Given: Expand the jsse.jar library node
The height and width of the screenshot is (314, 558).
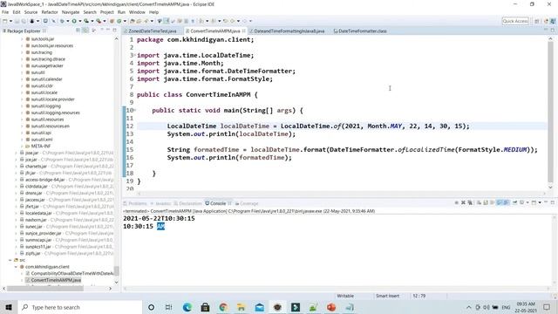Looking at the screenshot, I should point(17,153).
